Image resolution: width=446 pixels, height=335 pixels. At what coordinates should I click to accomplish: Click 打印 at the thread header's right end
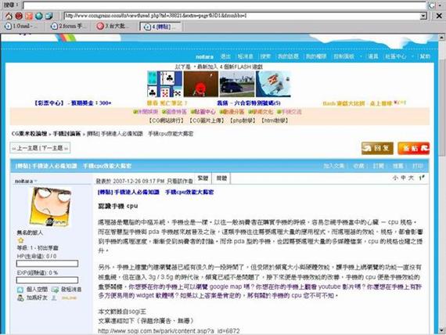point(418,166)
